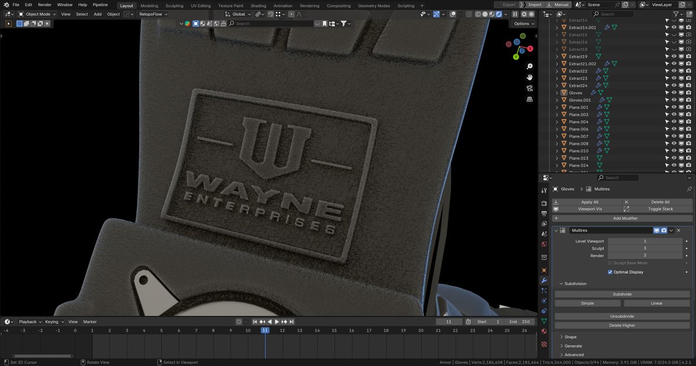The width and height of the screenshot is (696, 366).
Task: Click the red X axis gizmo handle
Action: [530, 49]
